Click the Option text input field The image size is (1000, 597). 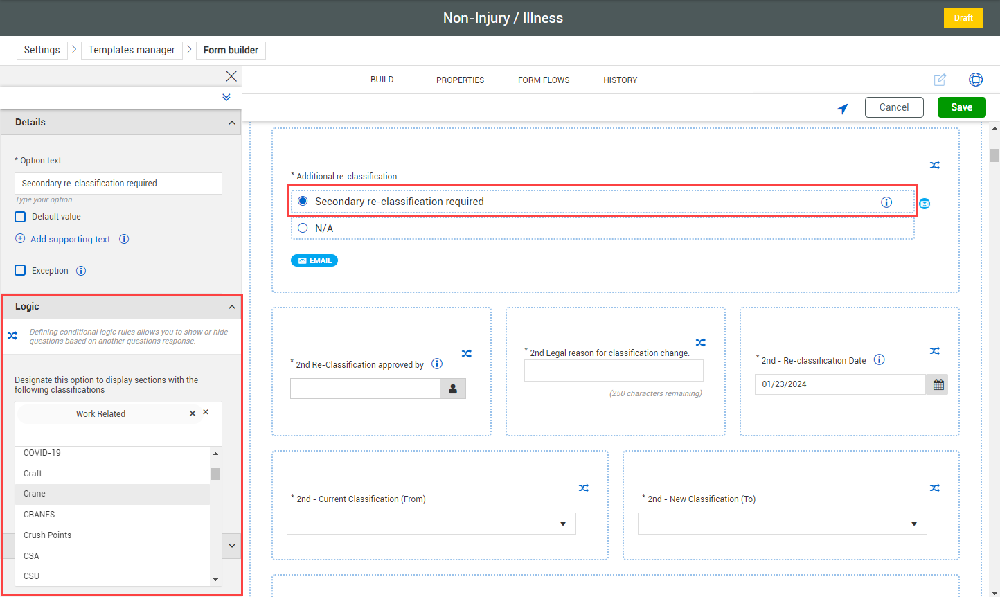click(118, 184)
